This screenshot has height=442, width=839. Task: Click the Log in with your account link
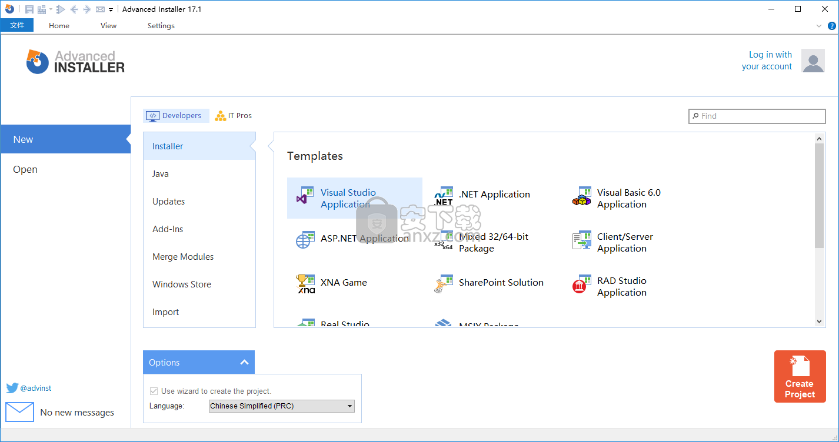click(767, 61)
